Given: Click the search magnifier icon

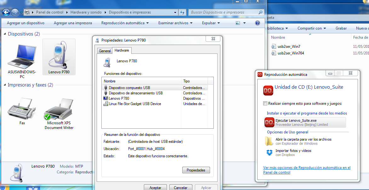Looking at the screenshot, I should 260,12.
